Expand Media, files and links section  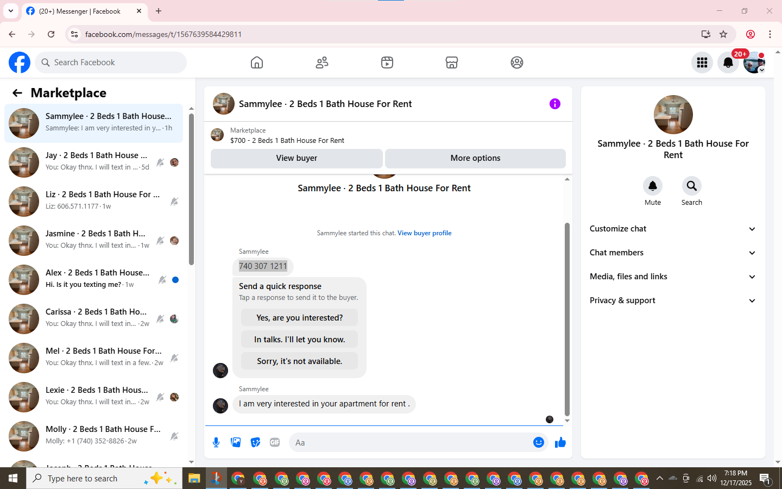point(673,277)
